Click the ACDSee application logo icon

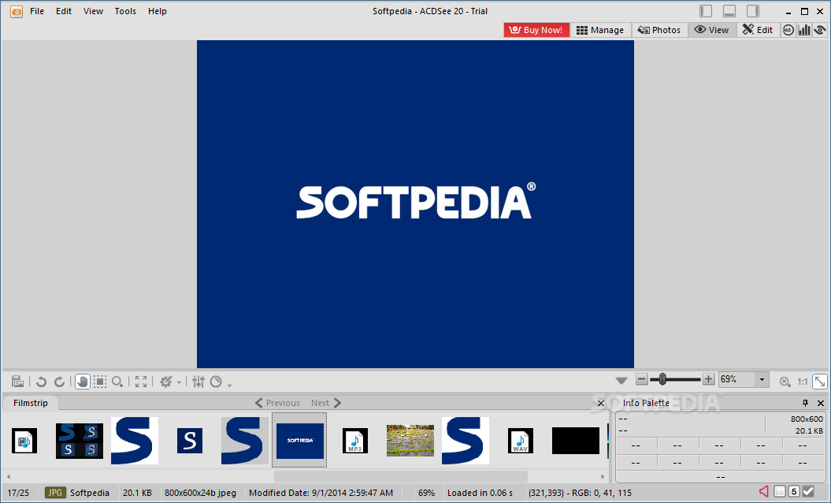coord(17,11)
